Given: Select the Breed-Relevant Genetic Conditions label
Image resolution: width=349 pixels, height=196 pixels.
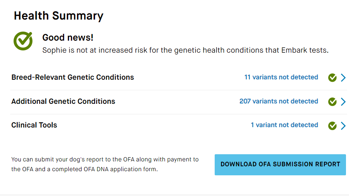Looking at the screenshot, I should 72,77.
